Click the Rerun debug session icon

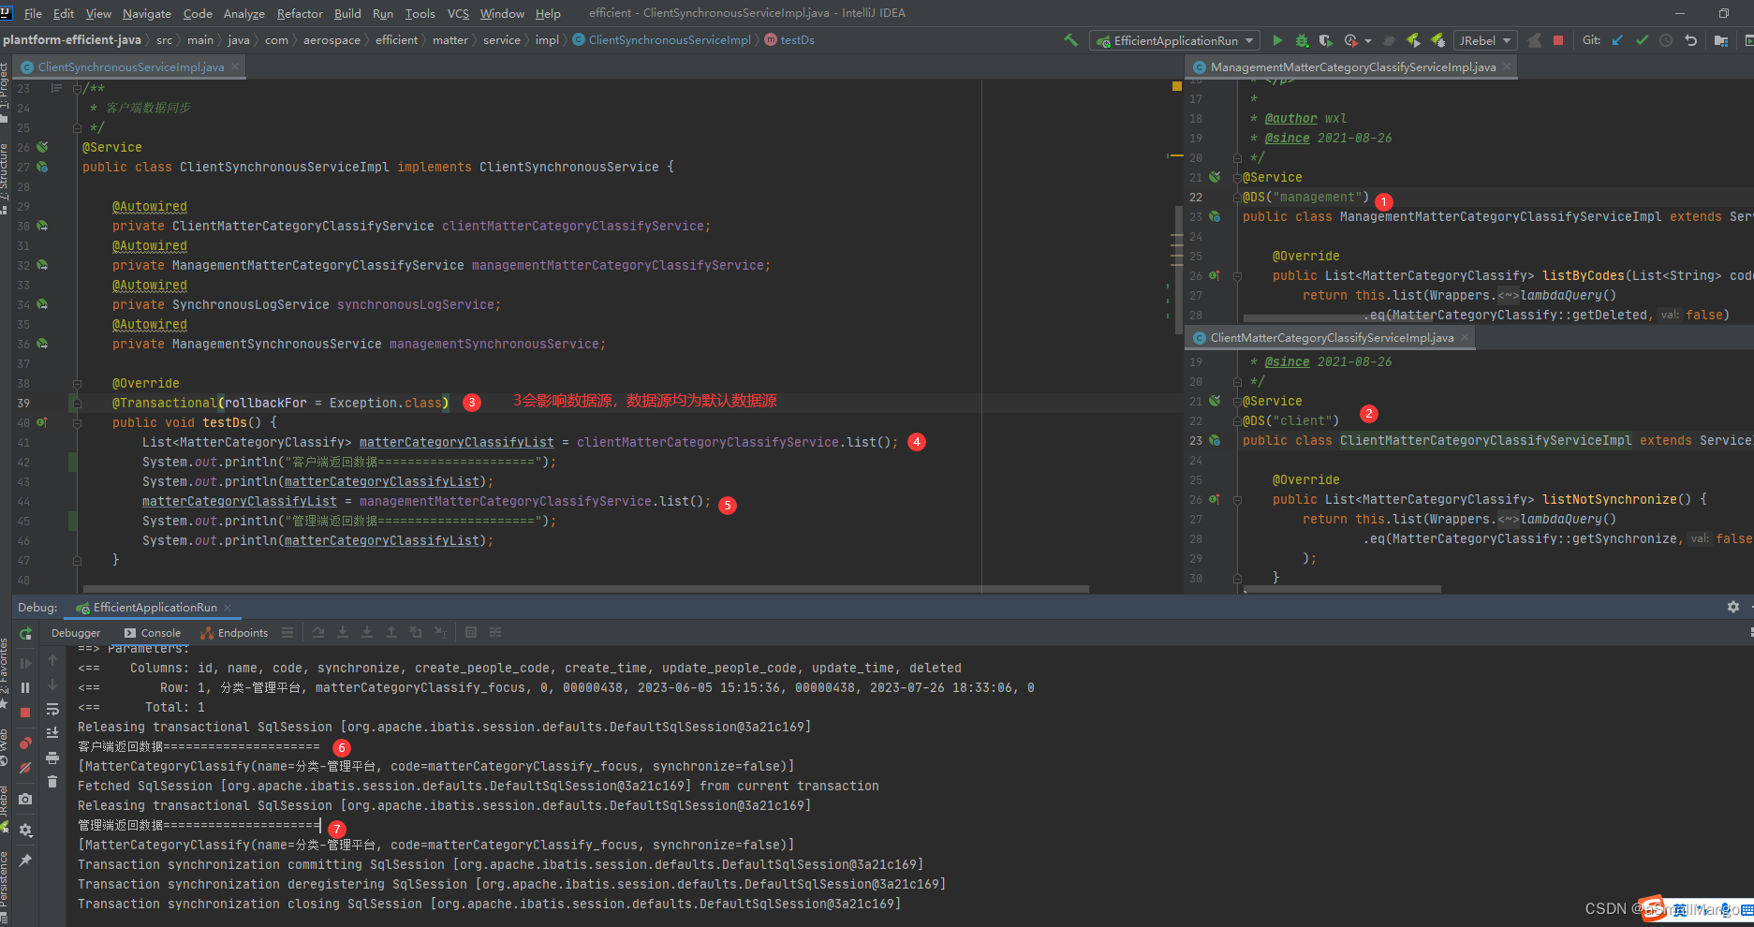25,634
